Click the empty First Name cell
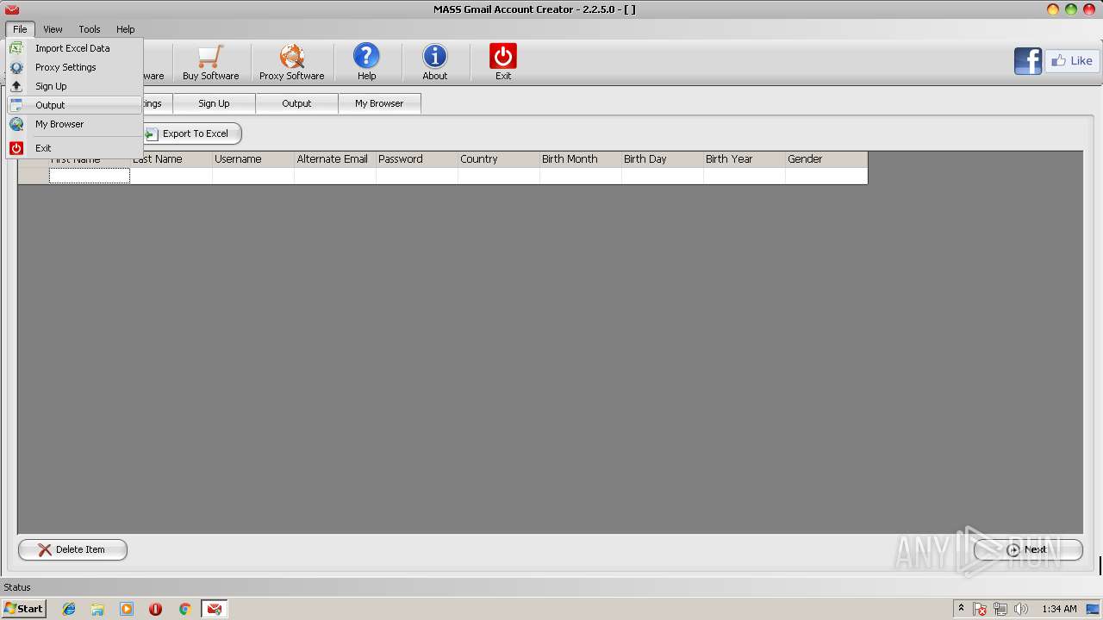 (x=90, y=176)
